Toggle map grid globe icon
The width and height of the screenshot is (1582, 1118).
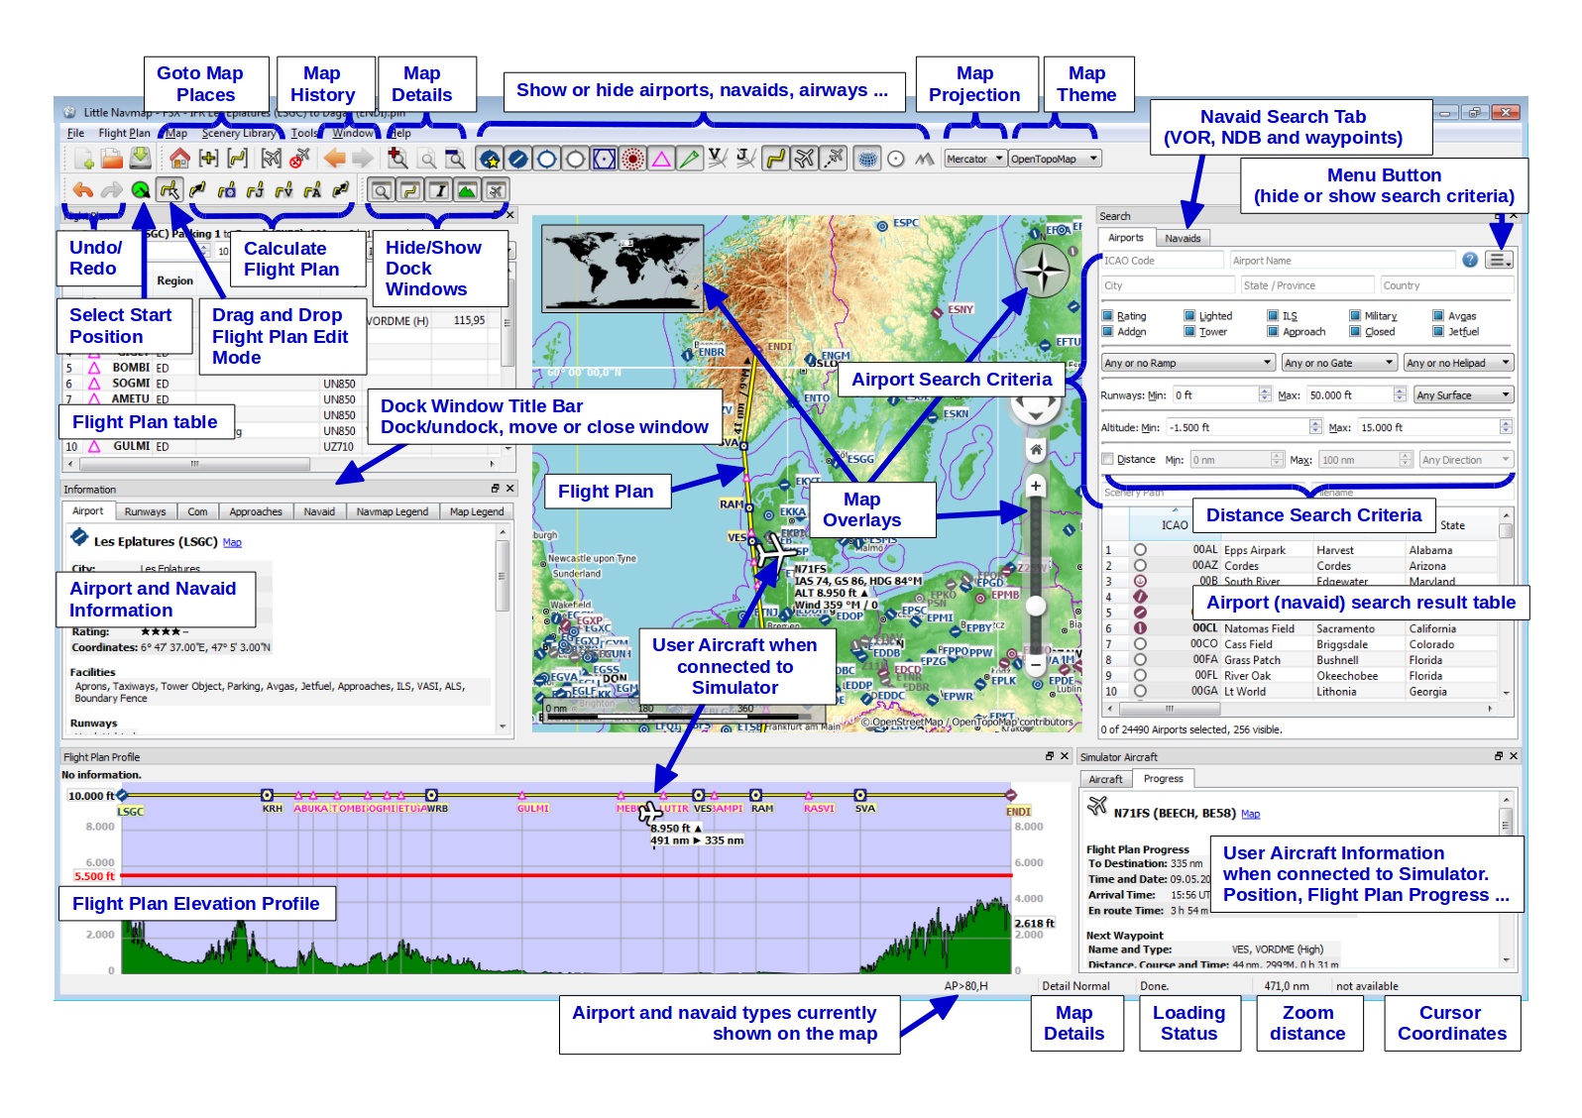867,159
